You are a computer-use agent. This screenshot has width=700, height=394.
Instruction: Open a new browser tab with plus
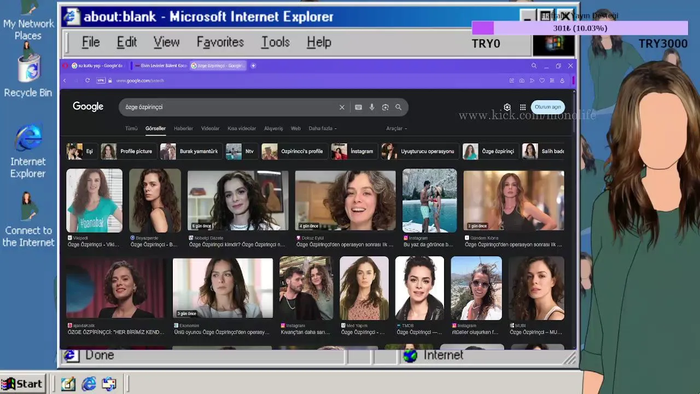pyautogui.click(x=253, y=66)
